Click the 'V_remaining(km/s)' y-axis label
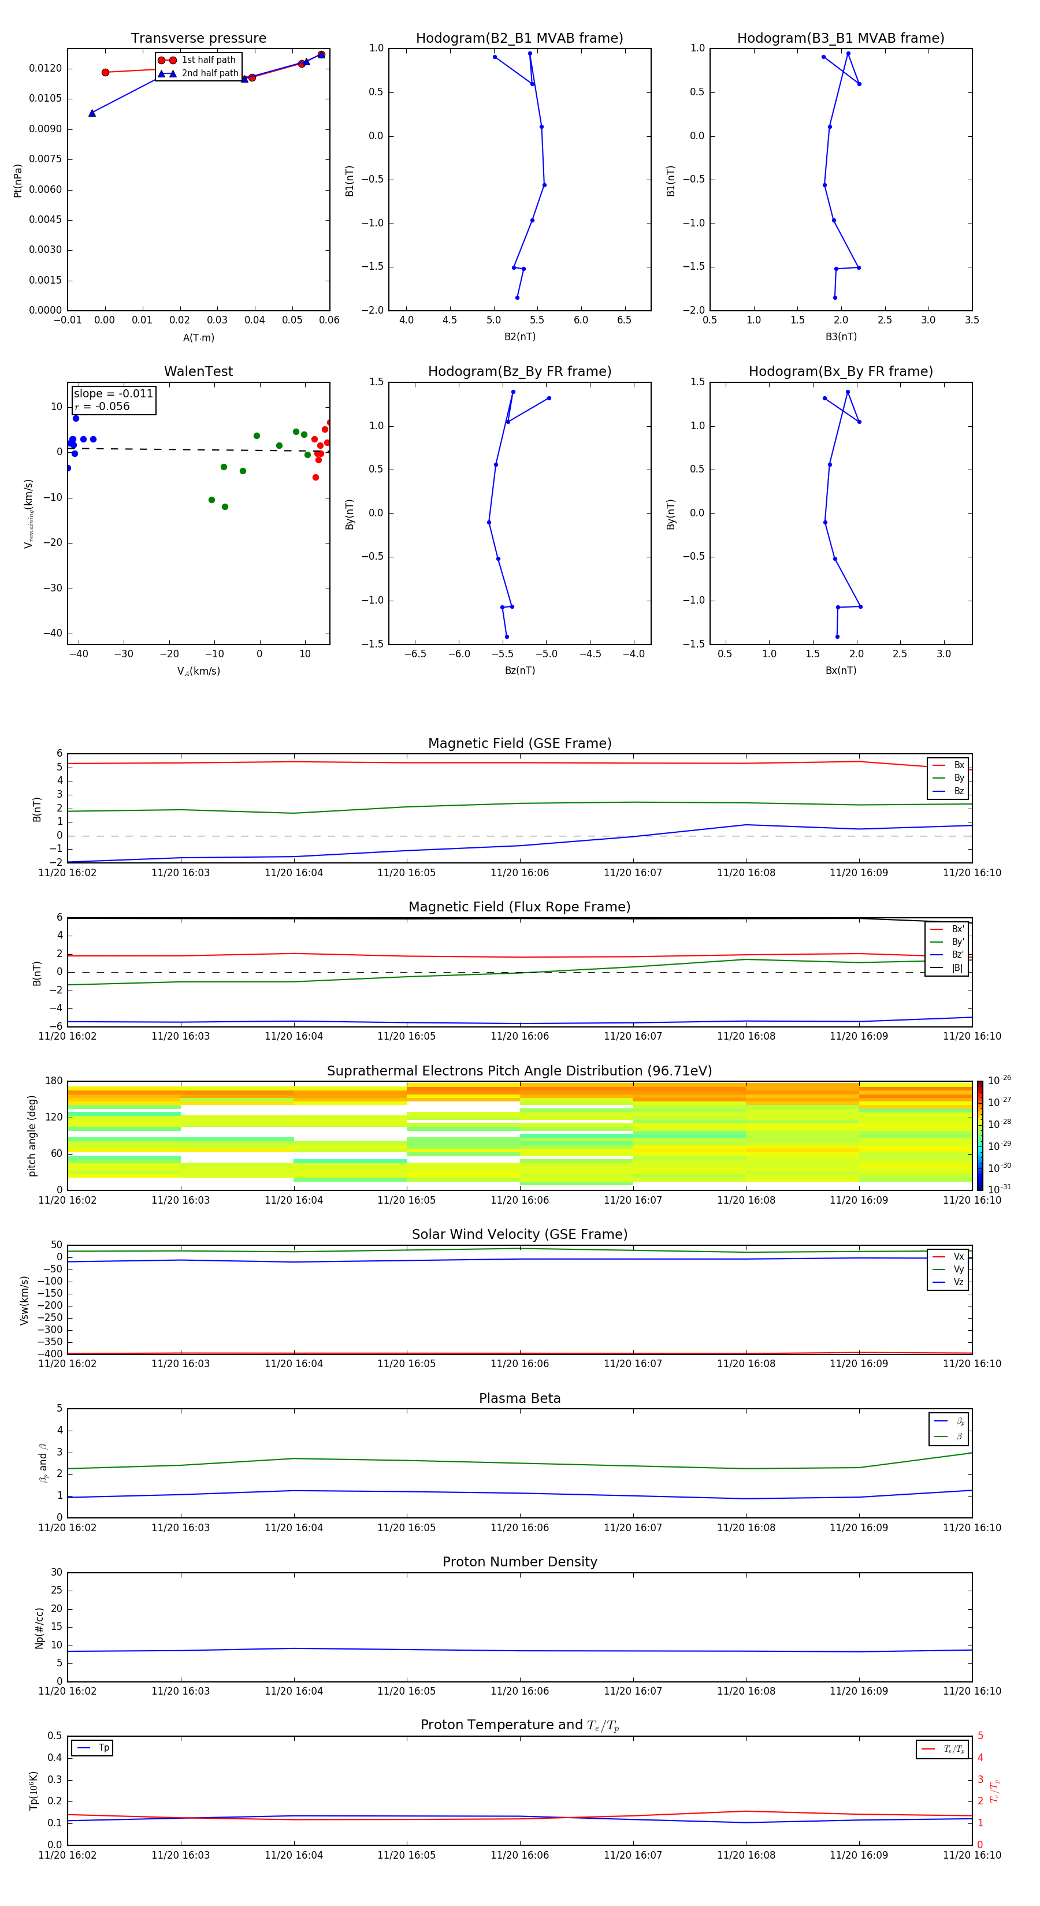This screenshot has height=1906, width=1040. click(29, 513)
